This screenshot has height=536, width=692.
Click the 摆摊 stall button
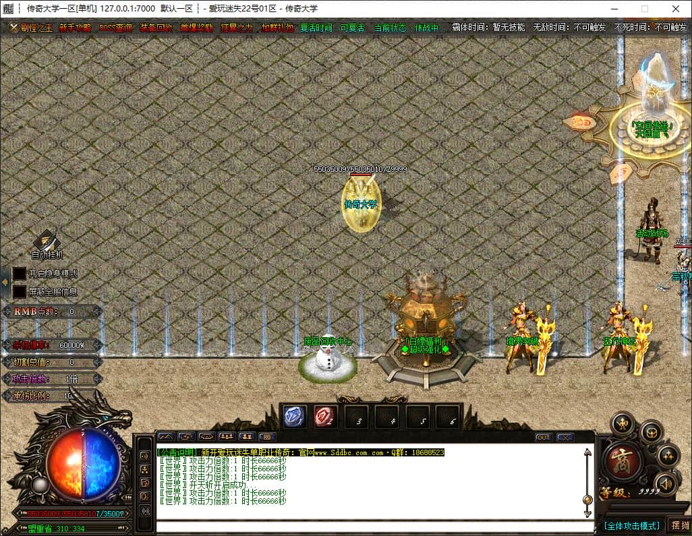[680, 525]
